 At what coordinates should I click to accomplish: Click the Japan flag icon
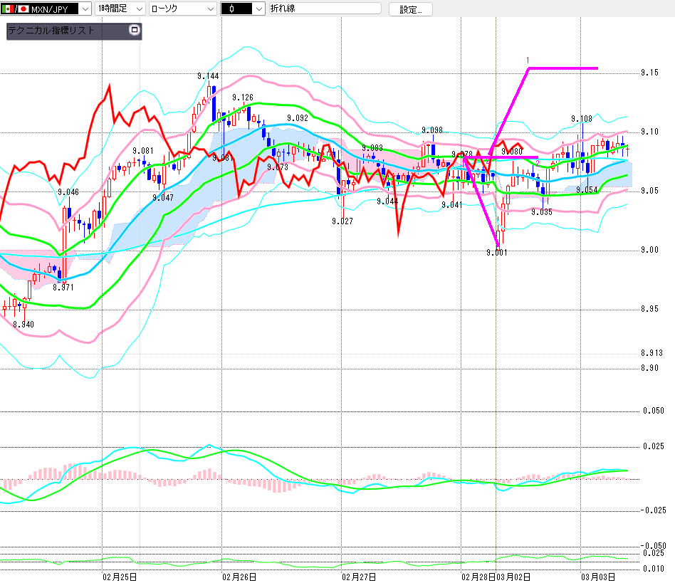point(23,9)
